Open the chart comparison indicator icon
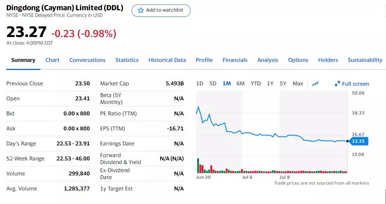Image resolution: width=386 pixels, height=204 pixels. point(315,84)
